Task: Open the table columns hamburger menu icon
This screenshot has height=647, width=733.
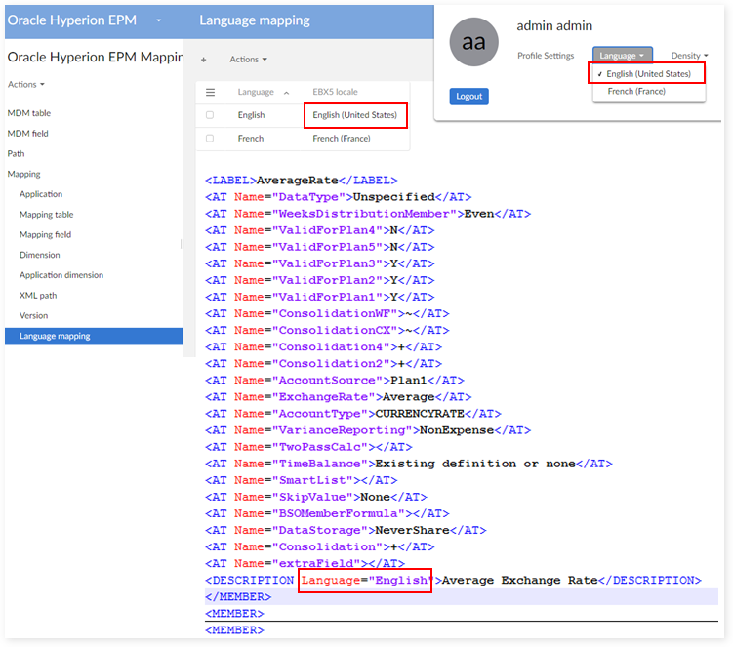Action: [x=210, y=92]
